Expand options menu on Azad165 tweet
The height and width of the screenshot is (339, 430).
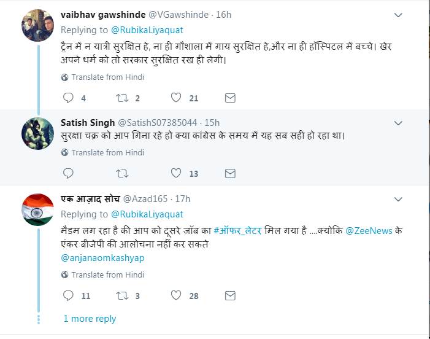398,200
